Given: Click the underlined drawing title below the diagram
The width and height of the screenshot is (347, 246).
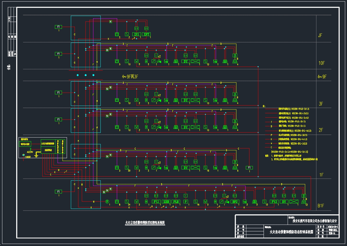Looking at the screenshot, I should [145, 223].
